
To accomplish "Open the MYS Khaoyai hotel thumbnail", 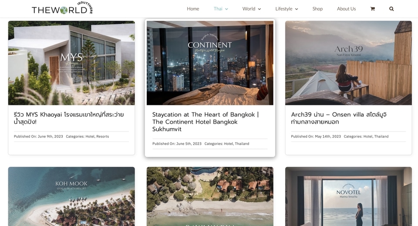I will coord(71,63).
